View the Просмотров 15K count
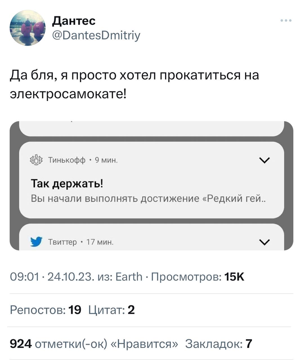 [197, 277]
